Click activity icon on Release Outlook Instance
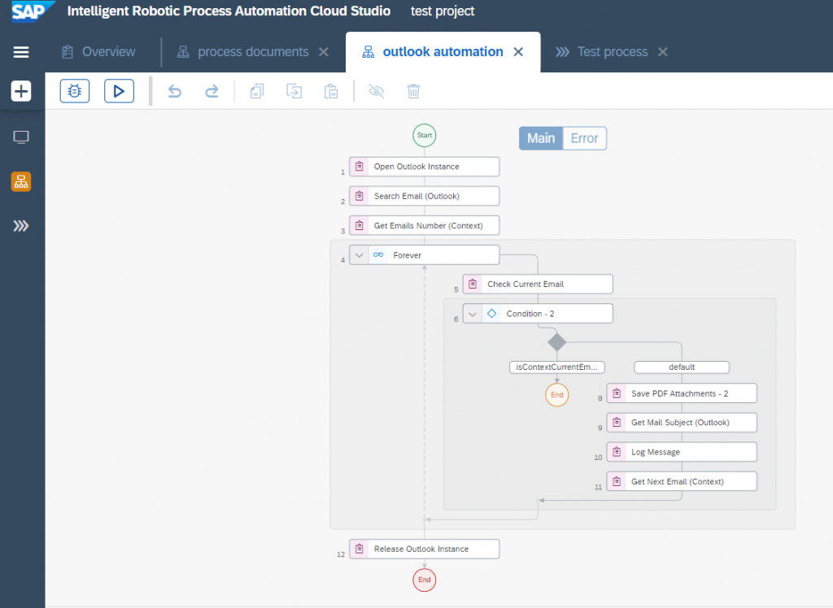Viewport: 833px width, 608px height. [360, 549]
